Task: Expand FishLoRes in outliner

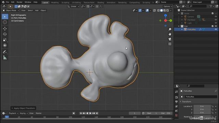Action: point(182,29)
